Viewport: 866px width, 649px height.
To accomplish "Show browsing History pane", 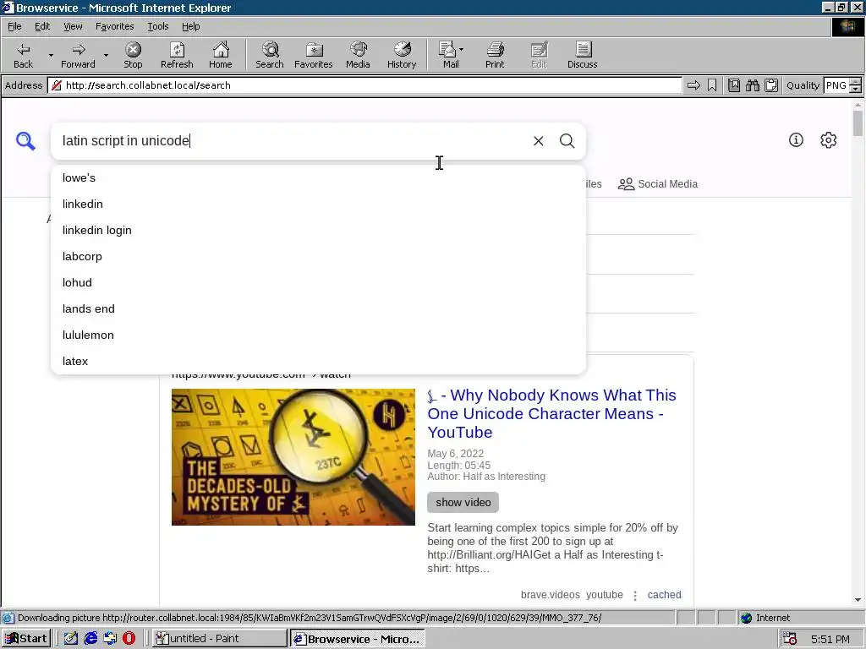I will (402, 55).
